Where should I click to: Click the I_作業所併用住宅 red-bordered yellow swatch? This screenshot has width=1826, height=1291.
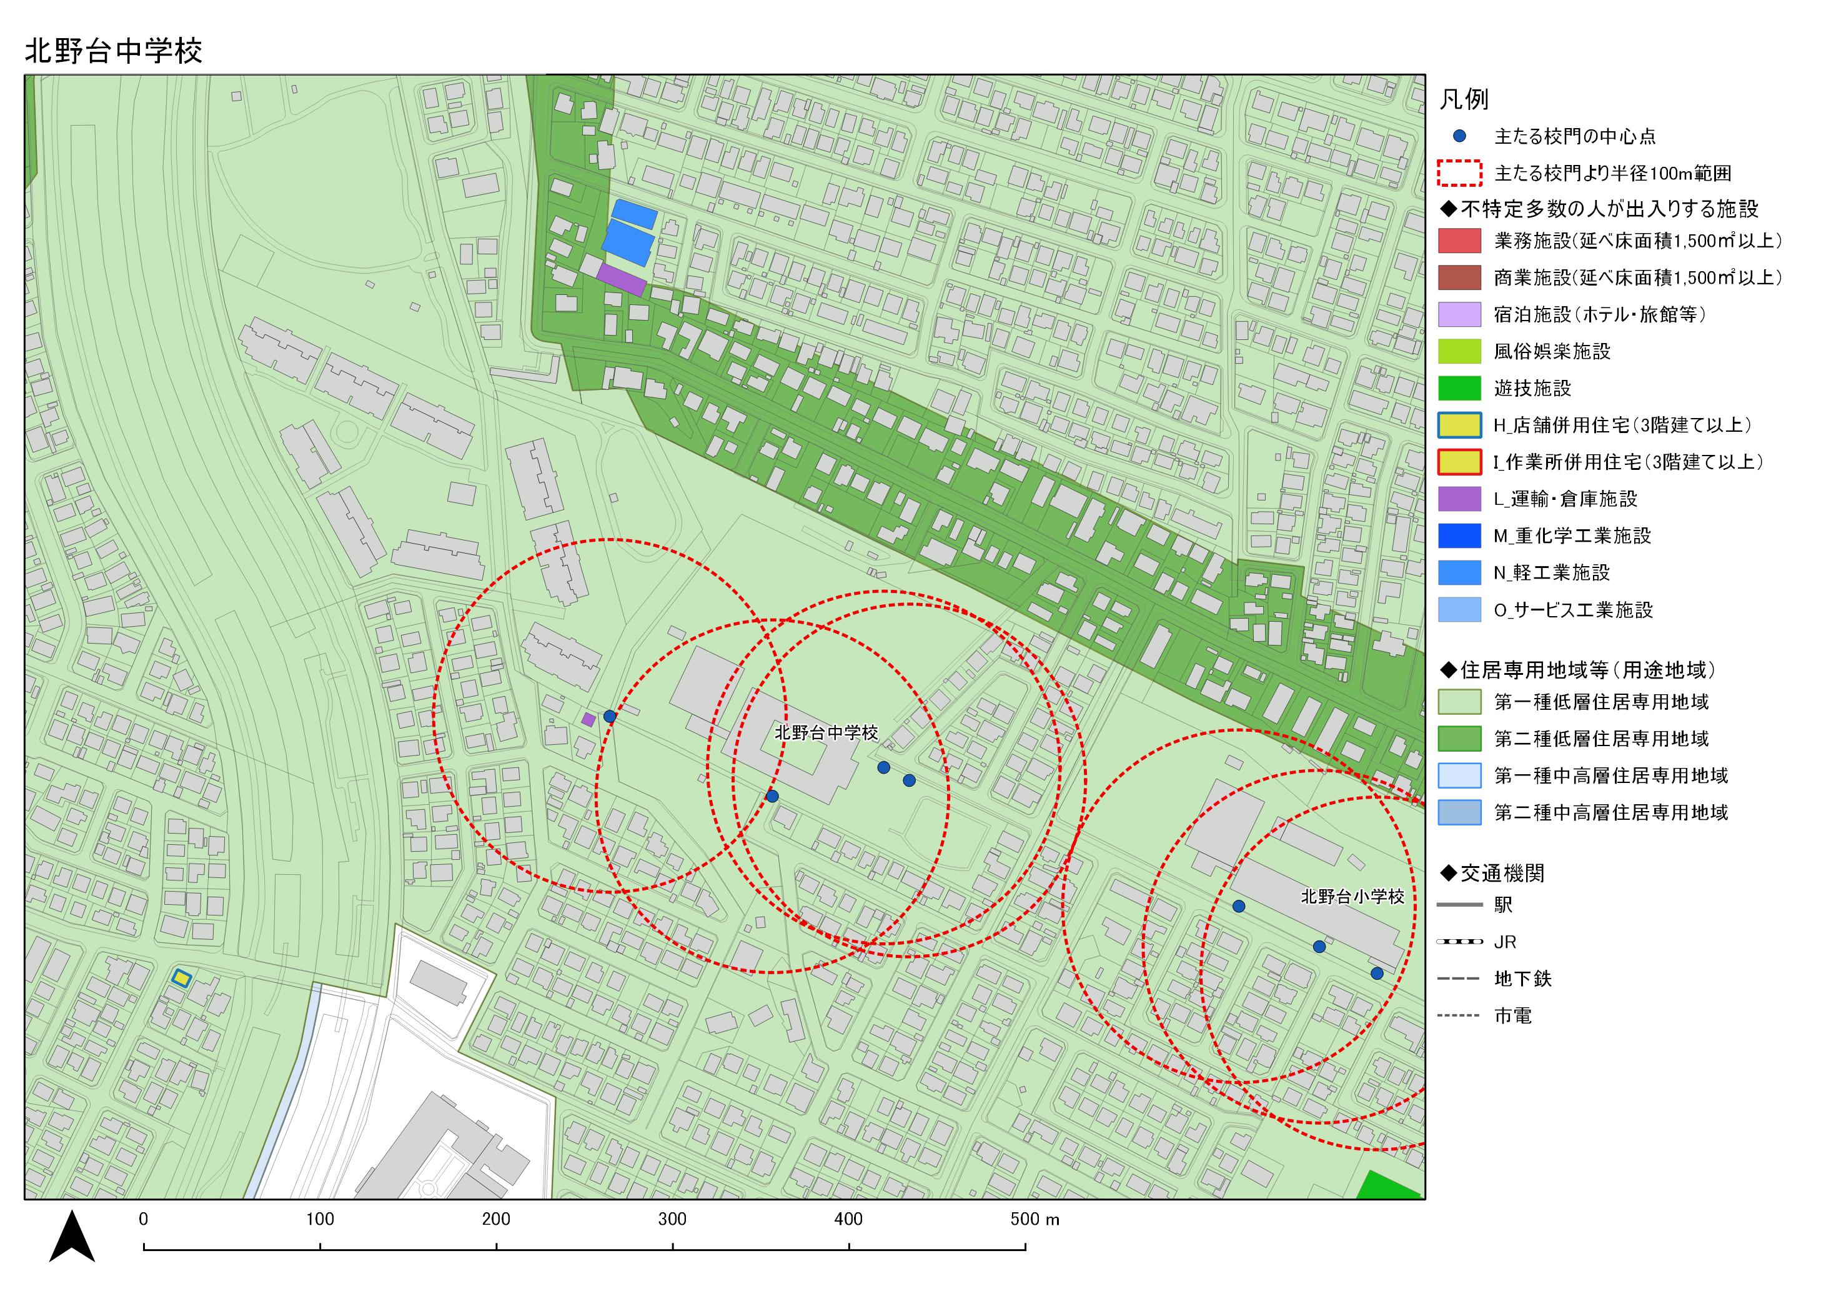pos(1459,462)
